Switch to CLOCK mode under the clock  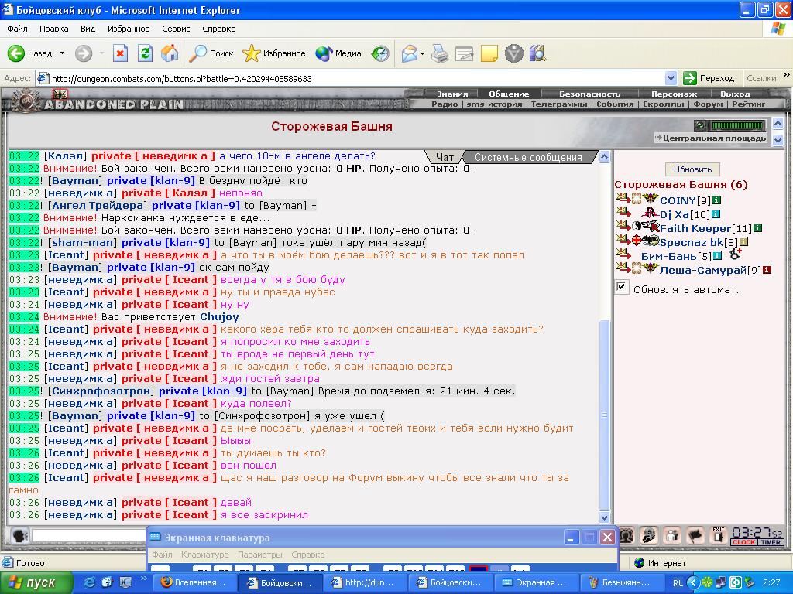tap(743, 542)
